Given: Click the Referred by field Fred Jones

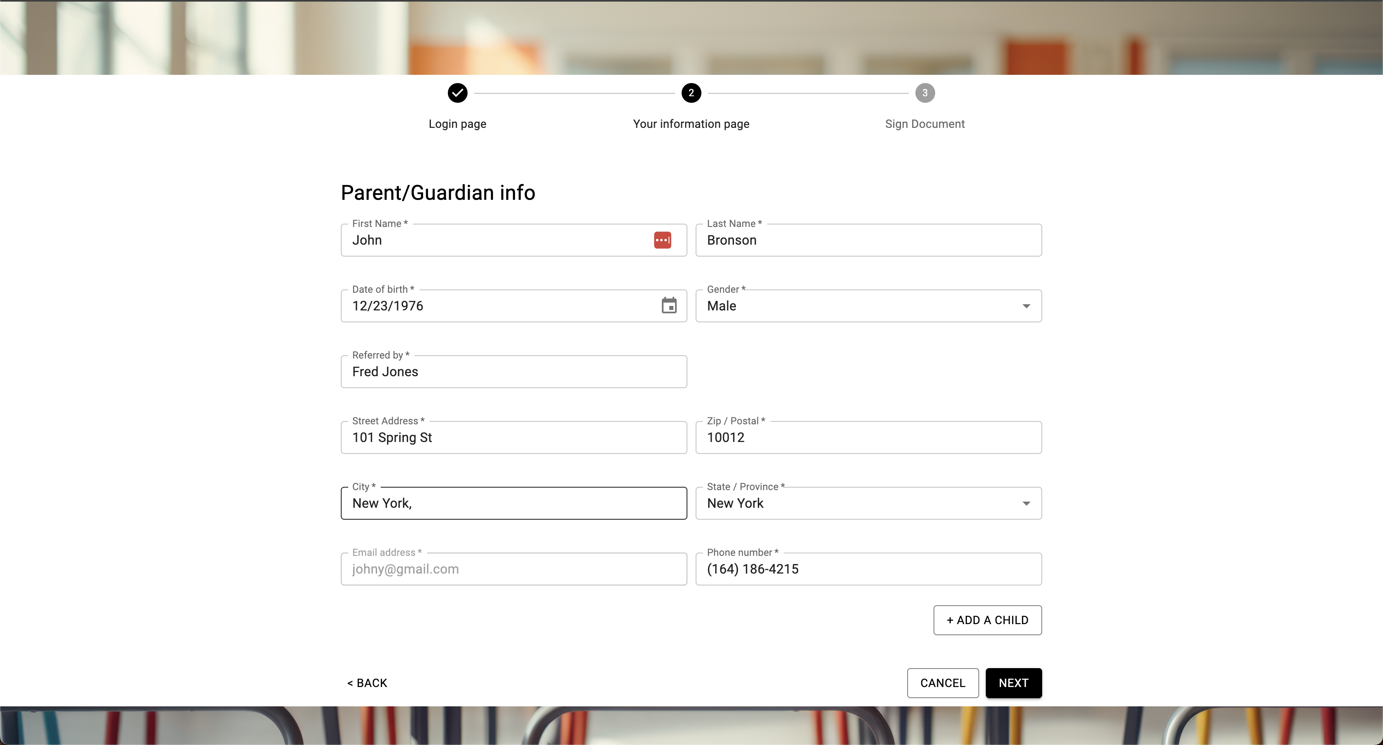Looking at the screenshot, I should click(x=514, y=372).
